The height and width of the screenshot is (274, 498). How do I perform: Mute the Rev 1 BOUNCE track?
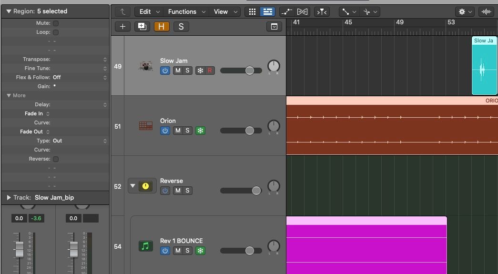[x=178, y=251]
